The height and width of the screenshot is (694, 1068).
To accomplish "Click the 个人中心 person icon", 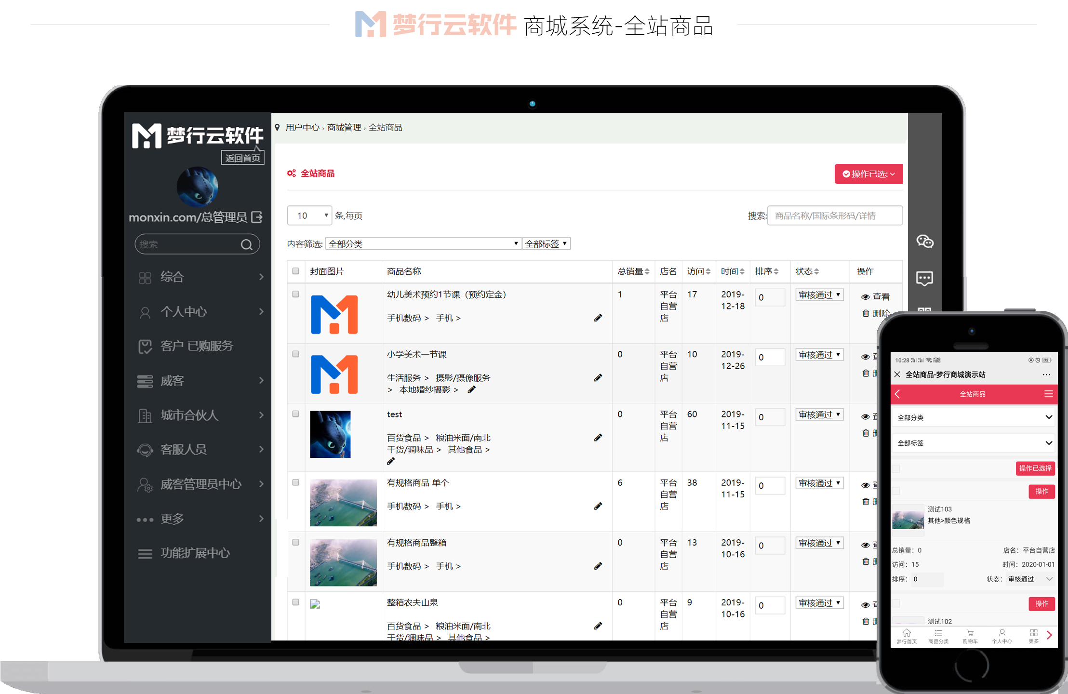I will click(145, 312).
